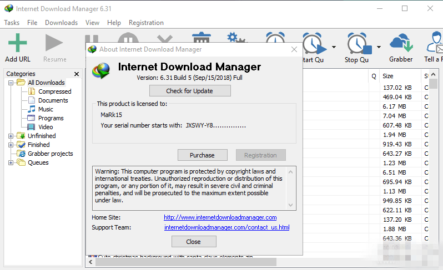Open the Tasks menu
443x270 pixels.
tap(12, 23)
